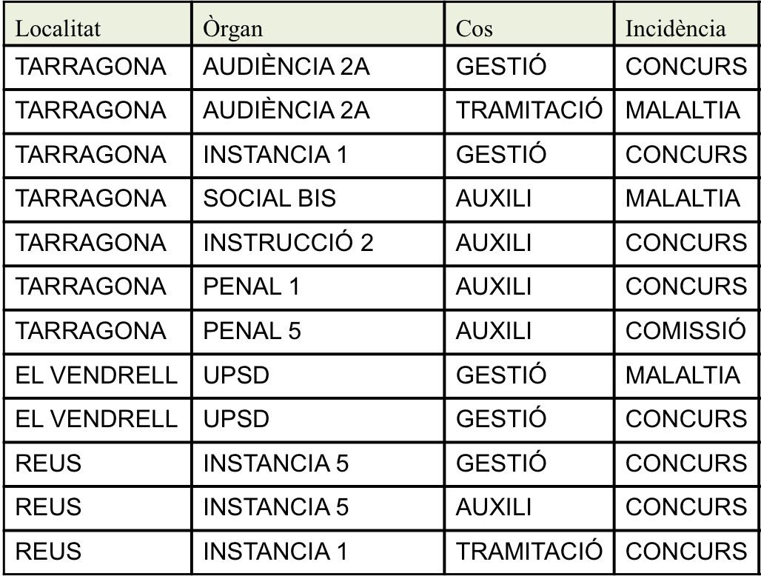This screenshot has height=576, width=761.
Task: Select TRAMITACIÓ in the second row
Action: pyautogui.click(x=529, y=110)
